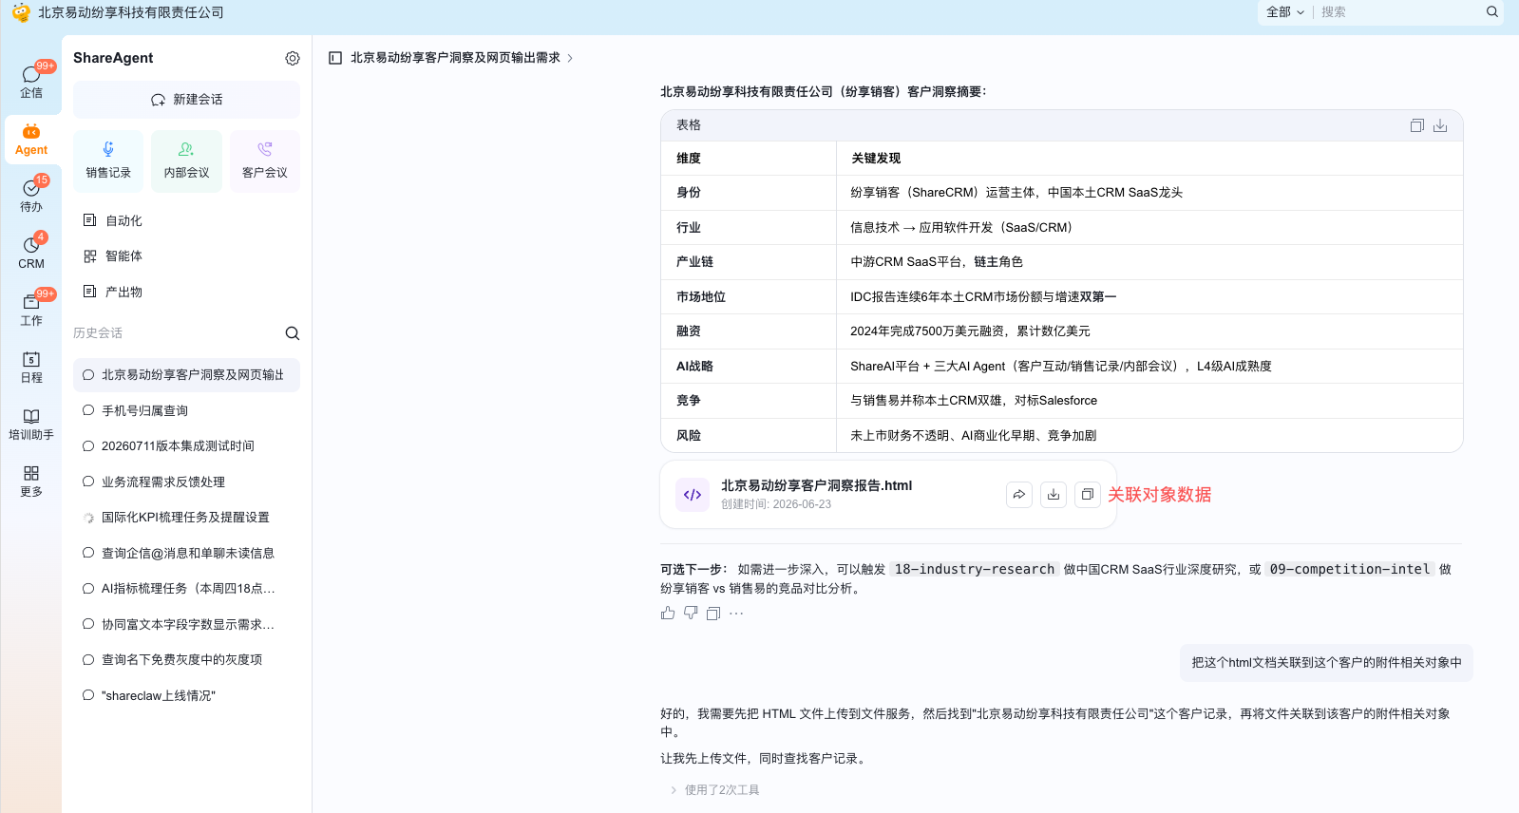Open conversation 20260711版本集成测试时间
Screen dimensions: 1519x813
tap(186, 446)
